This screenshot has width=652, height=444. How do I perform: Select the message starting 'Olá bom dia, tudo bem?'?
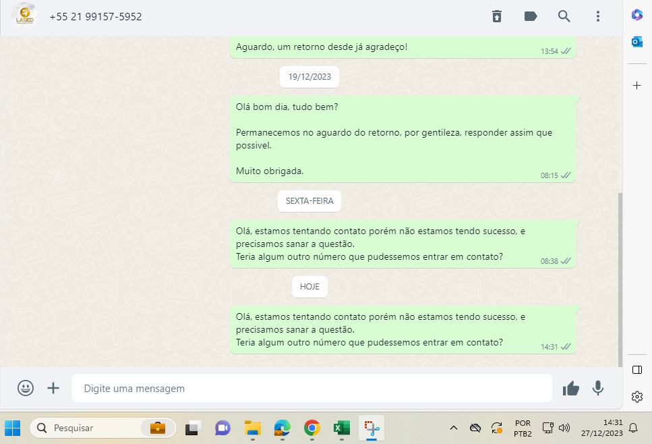403,139
